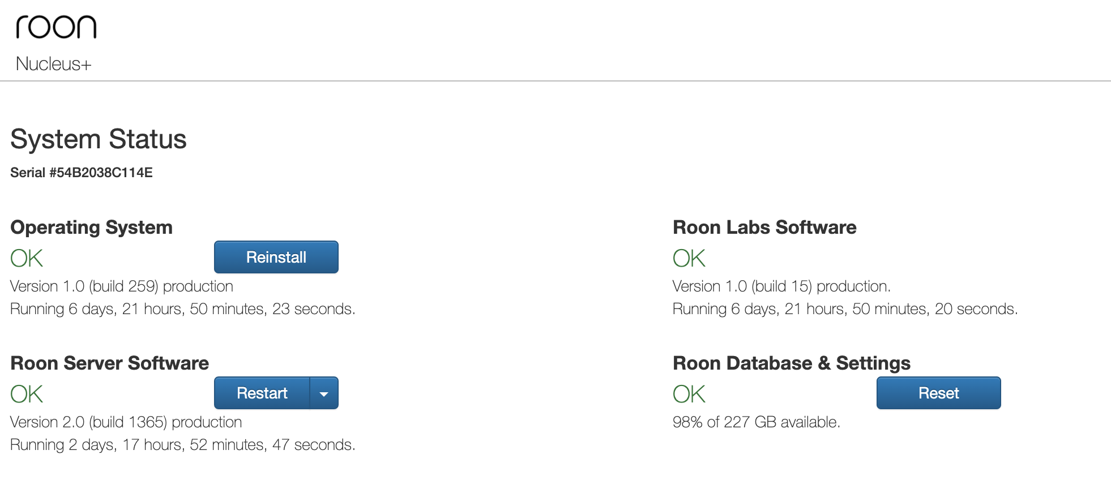Click the Roon Server Software heading
The image size is (1111, 480).
tap(110, 363)
